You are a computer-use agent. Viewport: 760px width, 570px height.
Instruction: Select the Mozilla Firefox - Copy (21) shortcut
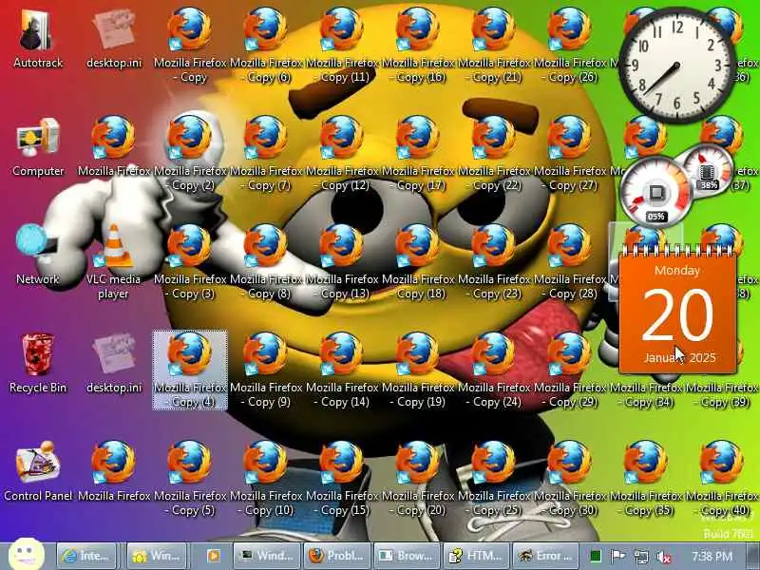coord(494,45)
